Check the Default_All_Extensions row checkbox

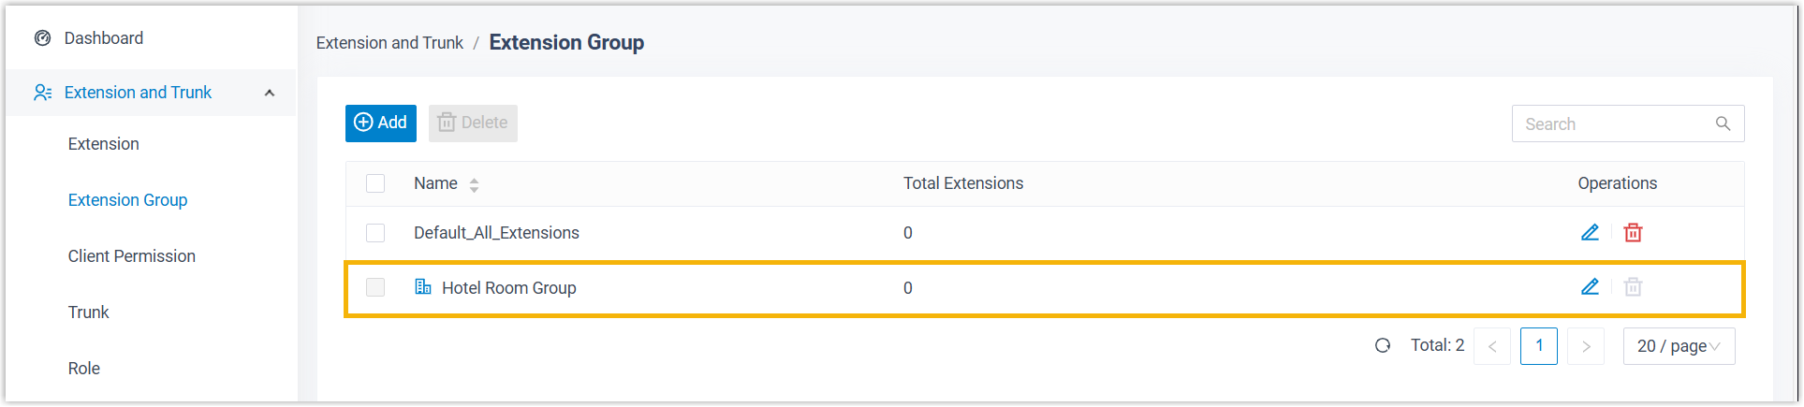coord(375,233)
